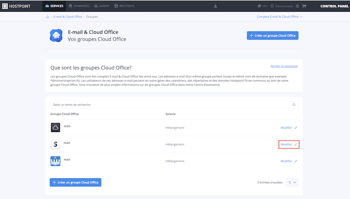Viewport: 350px width, 199px height.
Task: Open Comptes E-mail & Cloud Office link
Action: point(280,17)
